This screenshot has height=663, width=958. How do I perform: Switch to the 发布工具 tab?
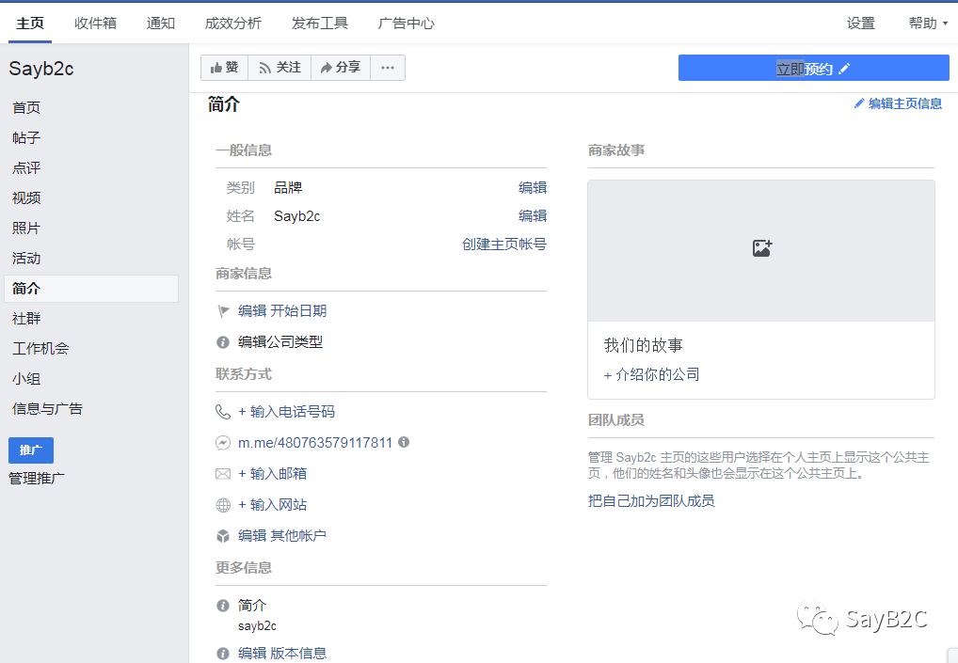320,24
